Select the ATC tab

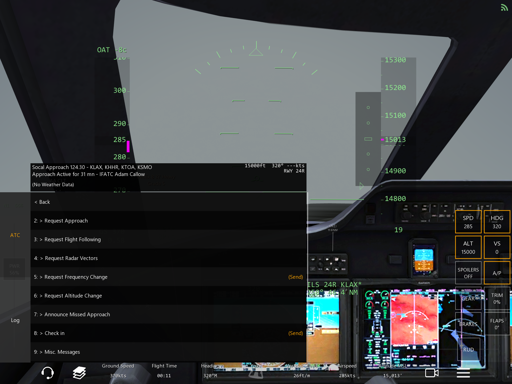click(x=15, y=235)
